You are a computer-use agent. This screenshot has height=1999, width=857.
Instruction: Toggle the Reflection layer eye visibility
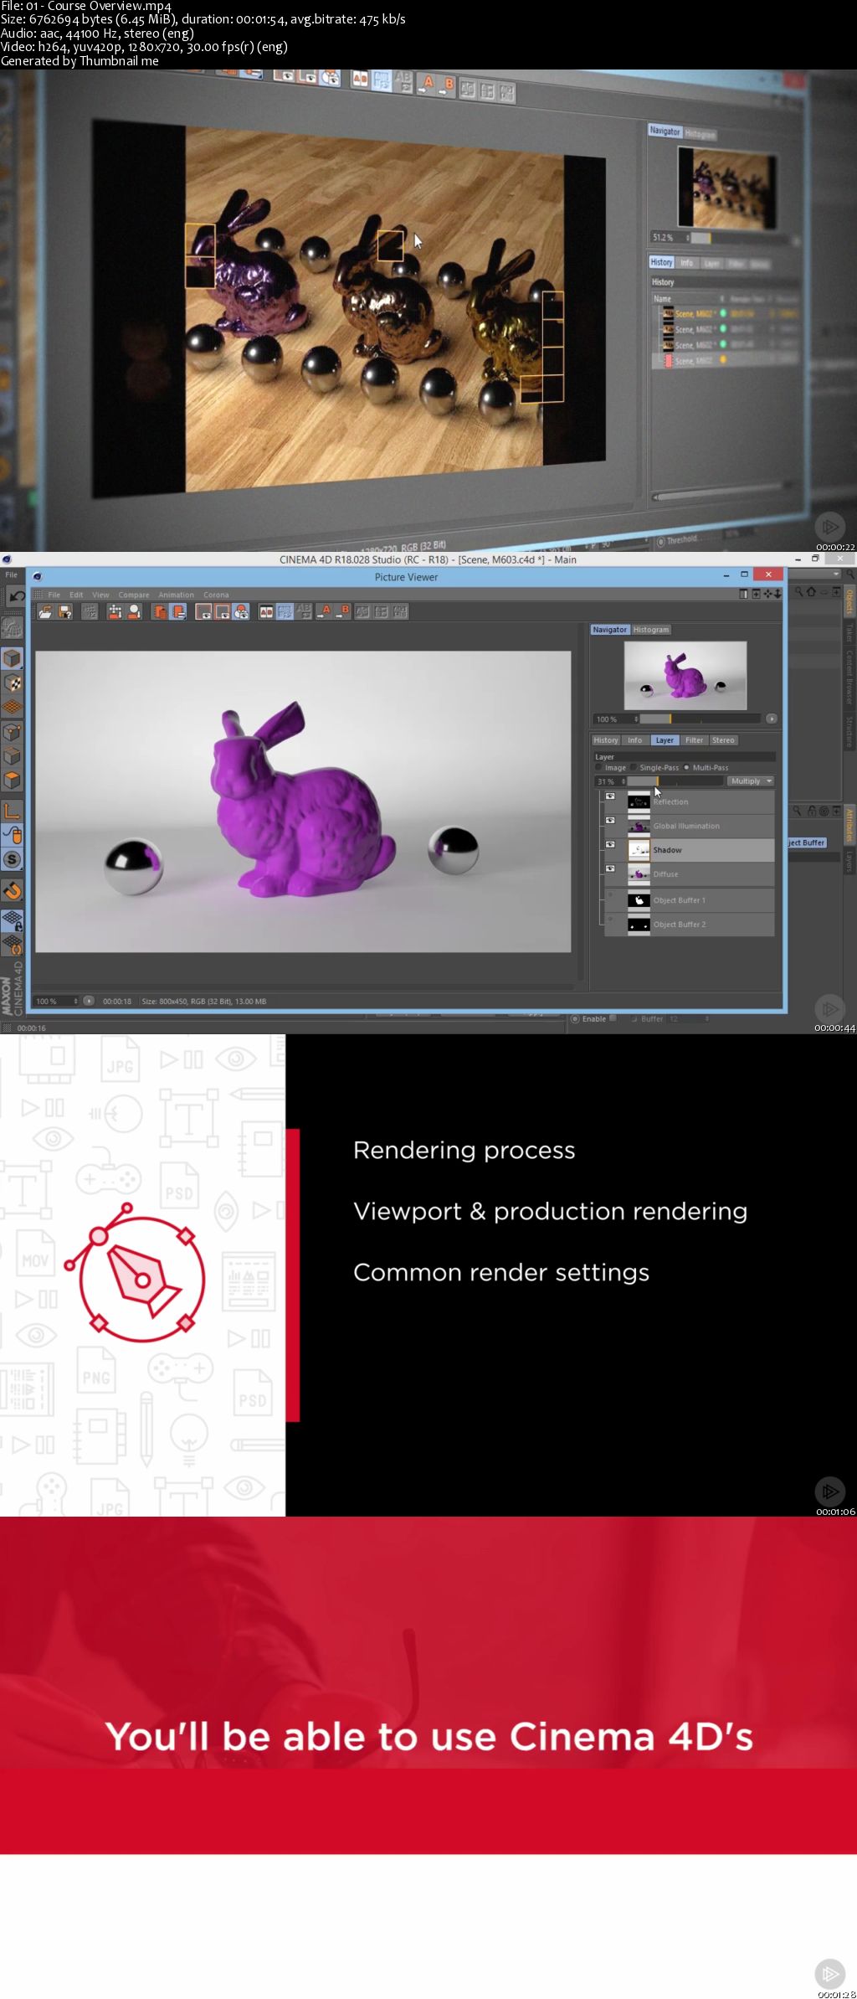tap(610, 796)
